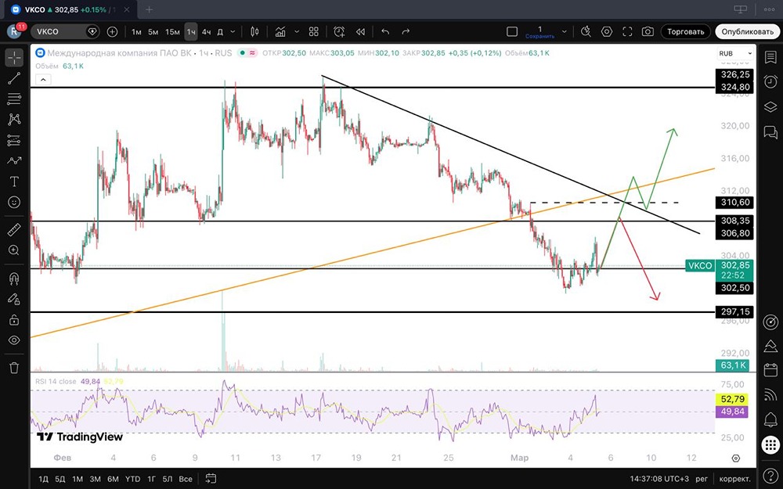The image size is (783, 489).
Task: Select the brush drawing tool
Action: tap(14, 160)
